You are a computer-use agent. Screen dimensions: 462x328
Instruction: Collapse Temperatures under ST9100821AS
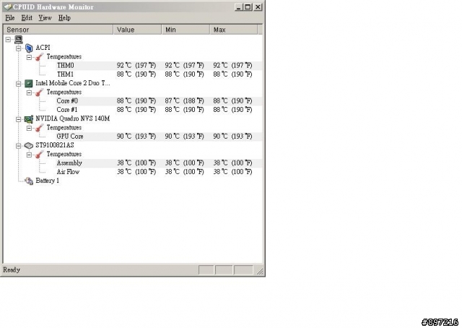pyautogui.click(x=29, y=155)
